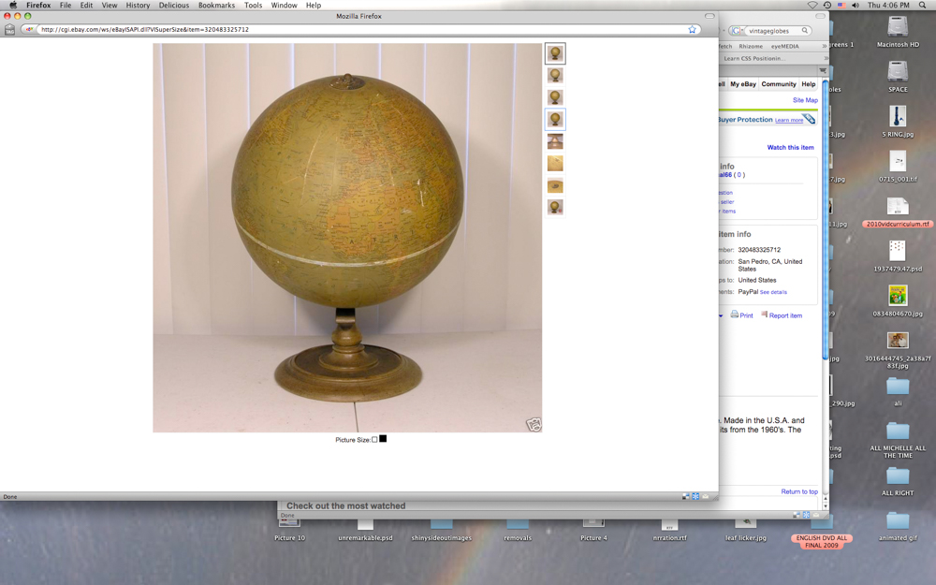Open the History menu
Image resolution: width=936 pixels, height=585 pixels.
[x=138, y=6]
